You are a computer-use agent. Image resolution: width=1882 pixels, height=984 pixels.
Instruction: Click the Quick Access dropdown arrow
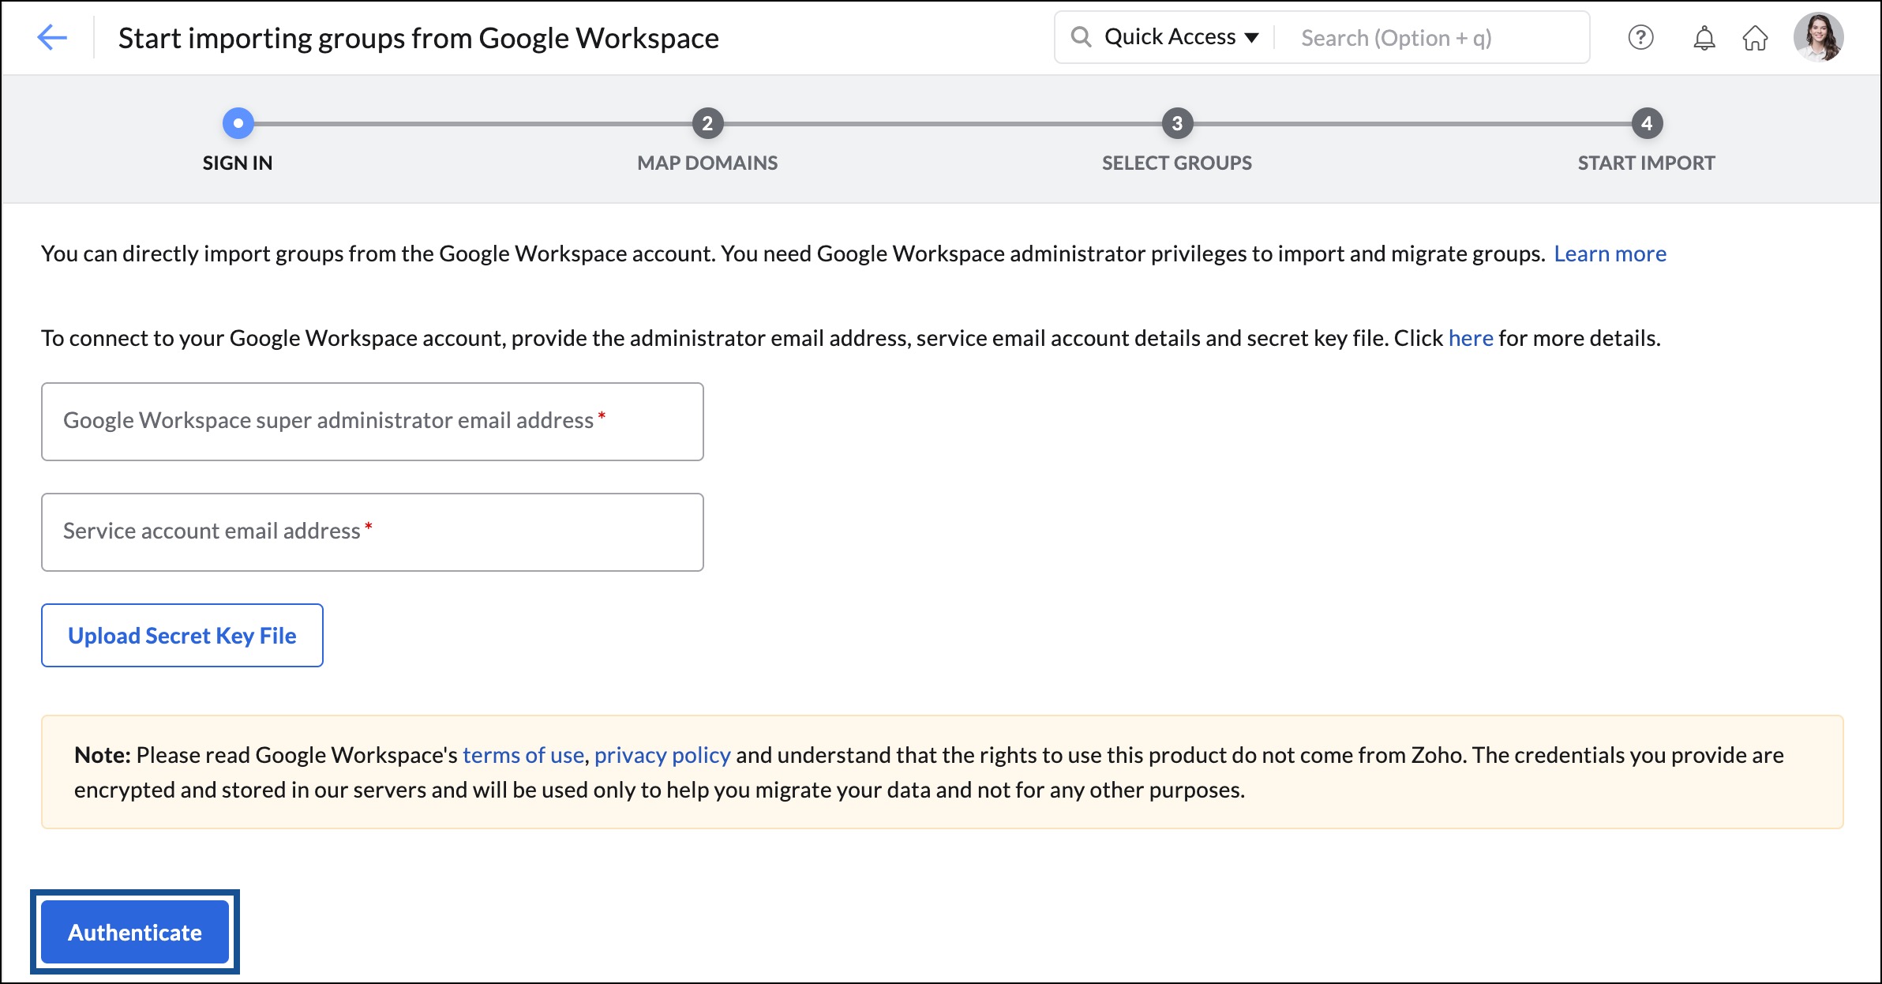(1258, 36)
